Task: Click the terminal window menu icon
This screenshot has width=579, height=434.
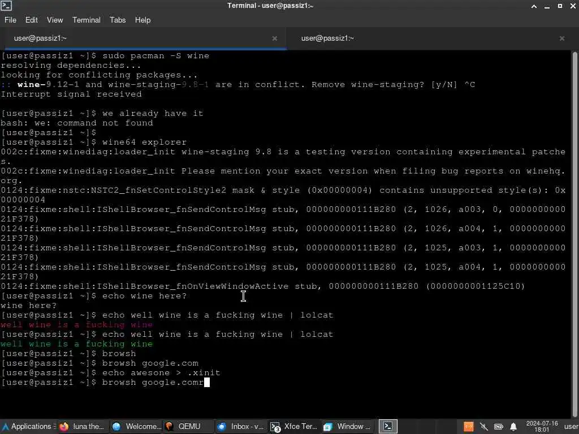Action: 6,6
